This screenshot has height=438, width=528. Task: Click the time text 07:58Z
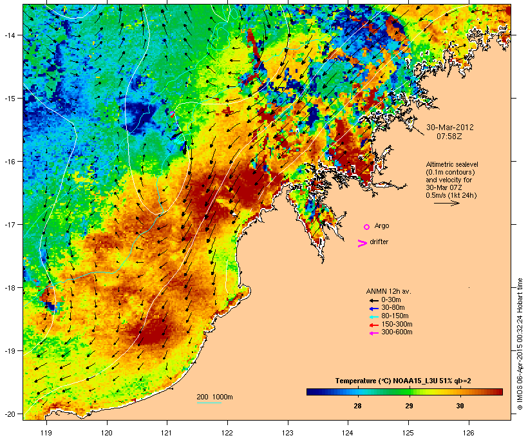(x=450, y=137)
